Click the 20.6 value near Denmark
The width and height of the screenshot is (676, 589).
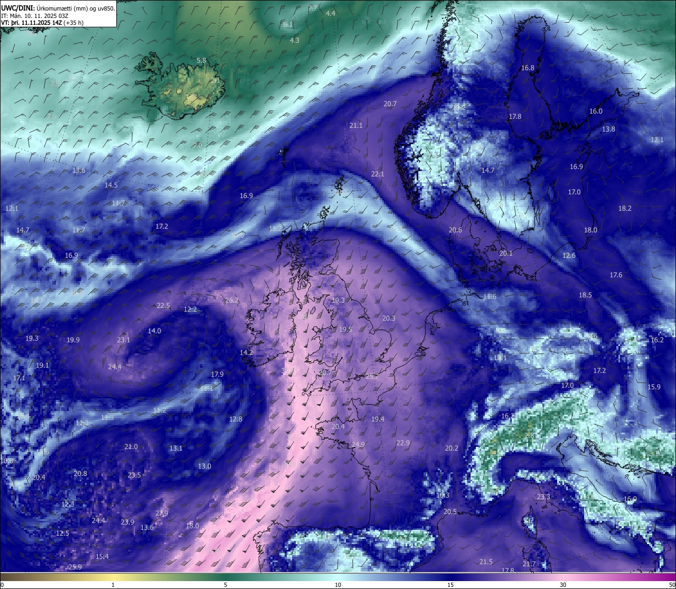[x=455, y=230]
